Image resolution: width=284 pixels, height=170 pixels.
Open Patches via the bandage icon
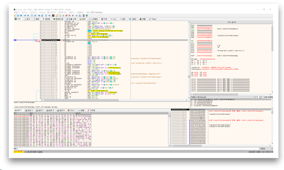click(x=57, y=16)
